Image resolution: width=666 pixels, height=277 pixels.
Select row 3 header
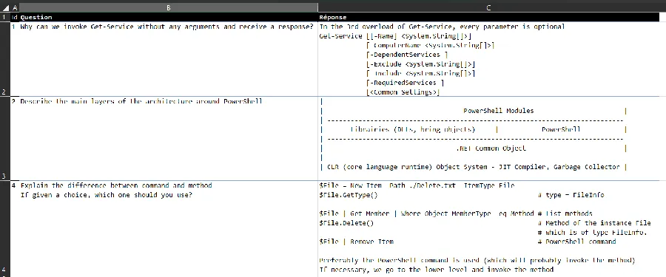click(x=4, y=139)
